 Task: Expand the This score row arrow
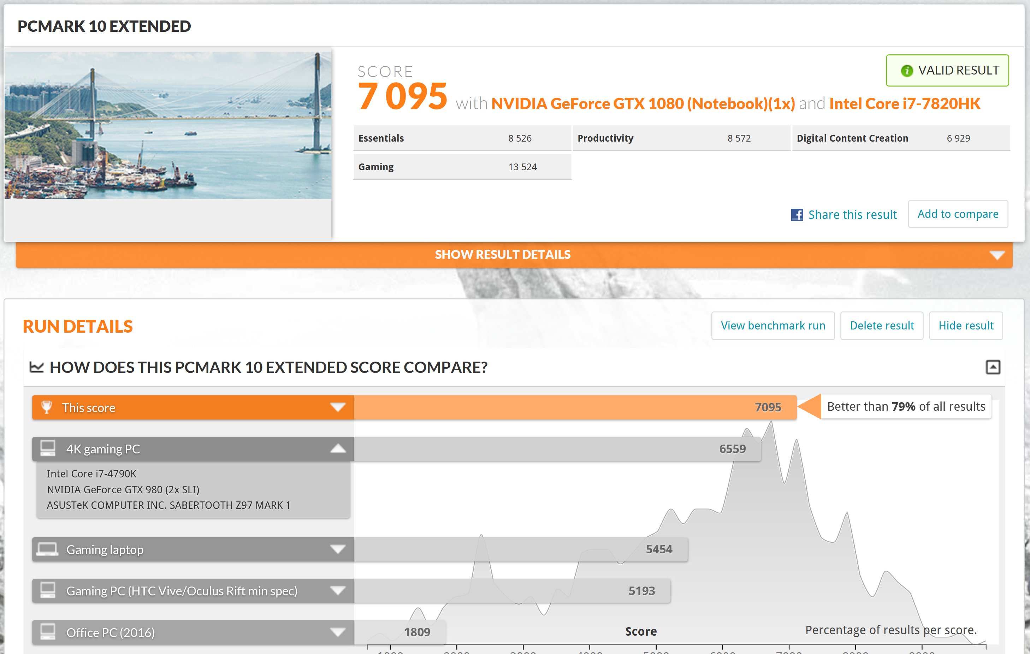[338, 407]
